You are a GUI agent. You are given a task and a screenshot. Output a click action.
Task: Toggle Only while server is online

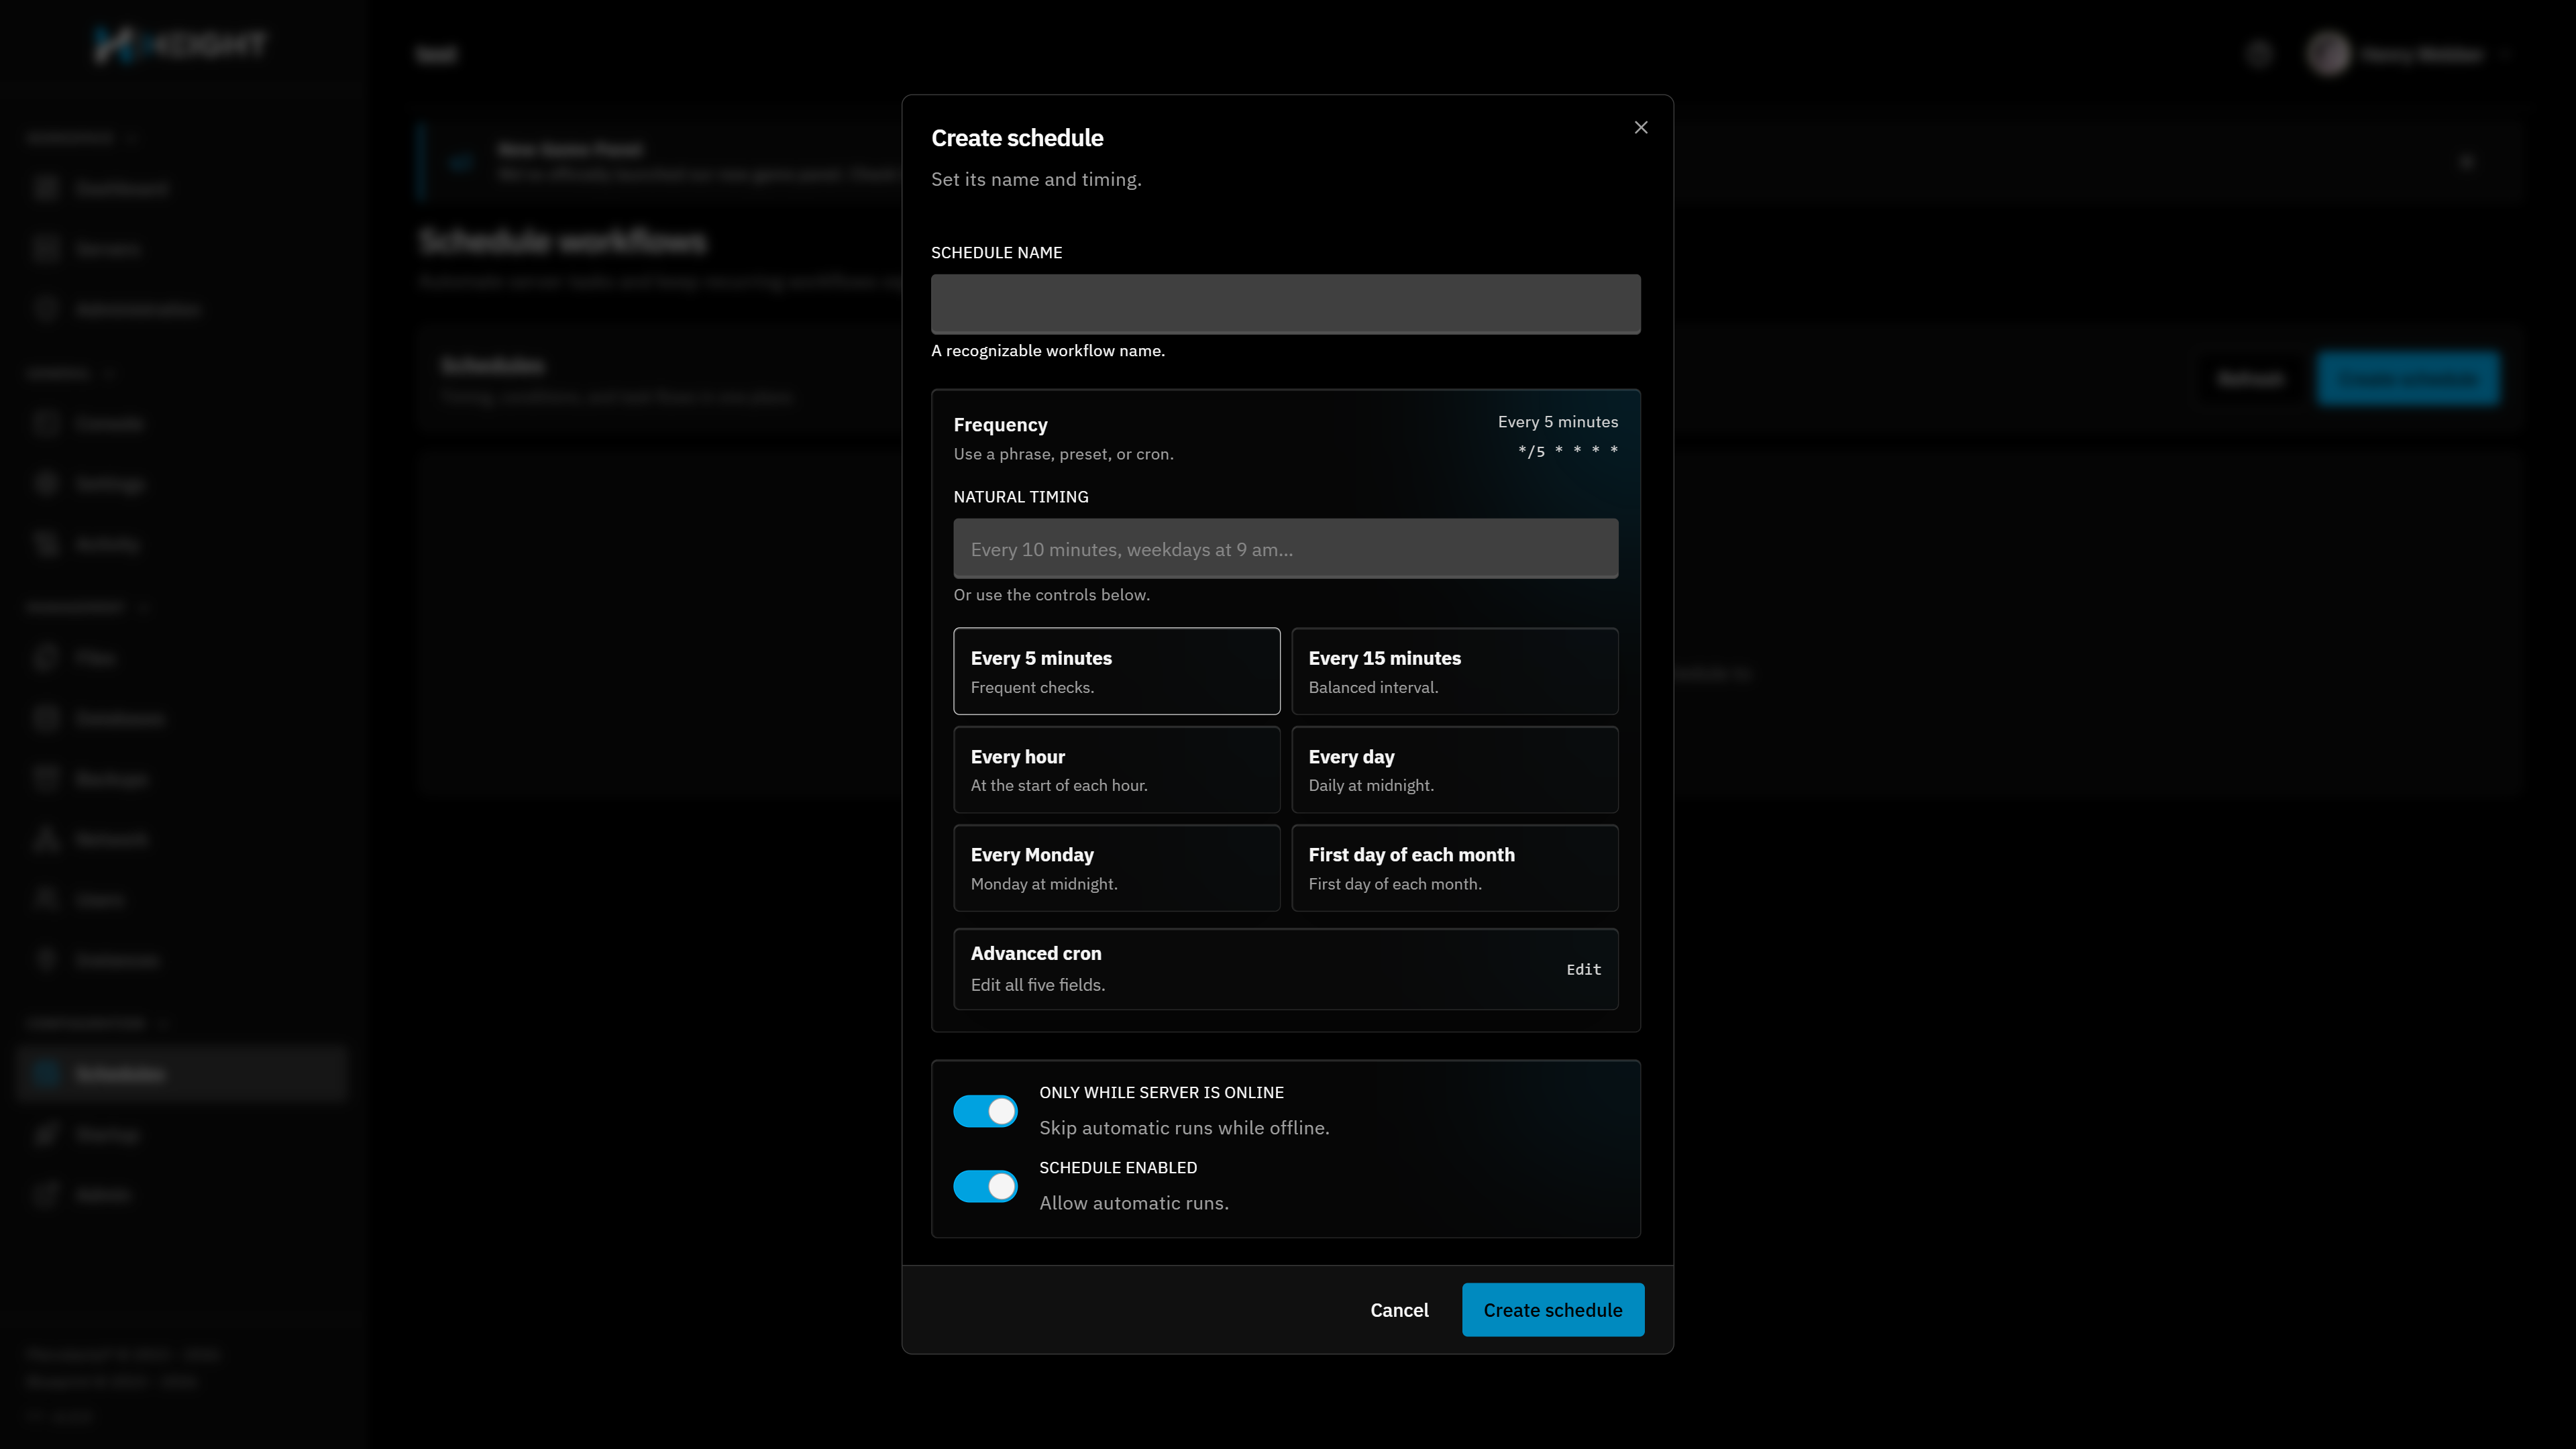[x=985, y=1111]
